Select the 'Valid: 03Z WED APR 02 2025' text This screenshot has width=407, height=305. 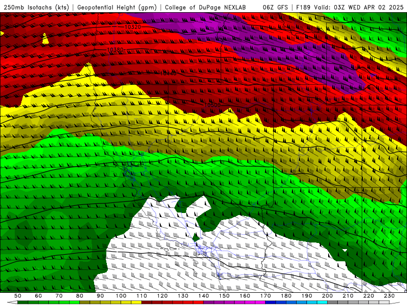click(x=359, y=8)
